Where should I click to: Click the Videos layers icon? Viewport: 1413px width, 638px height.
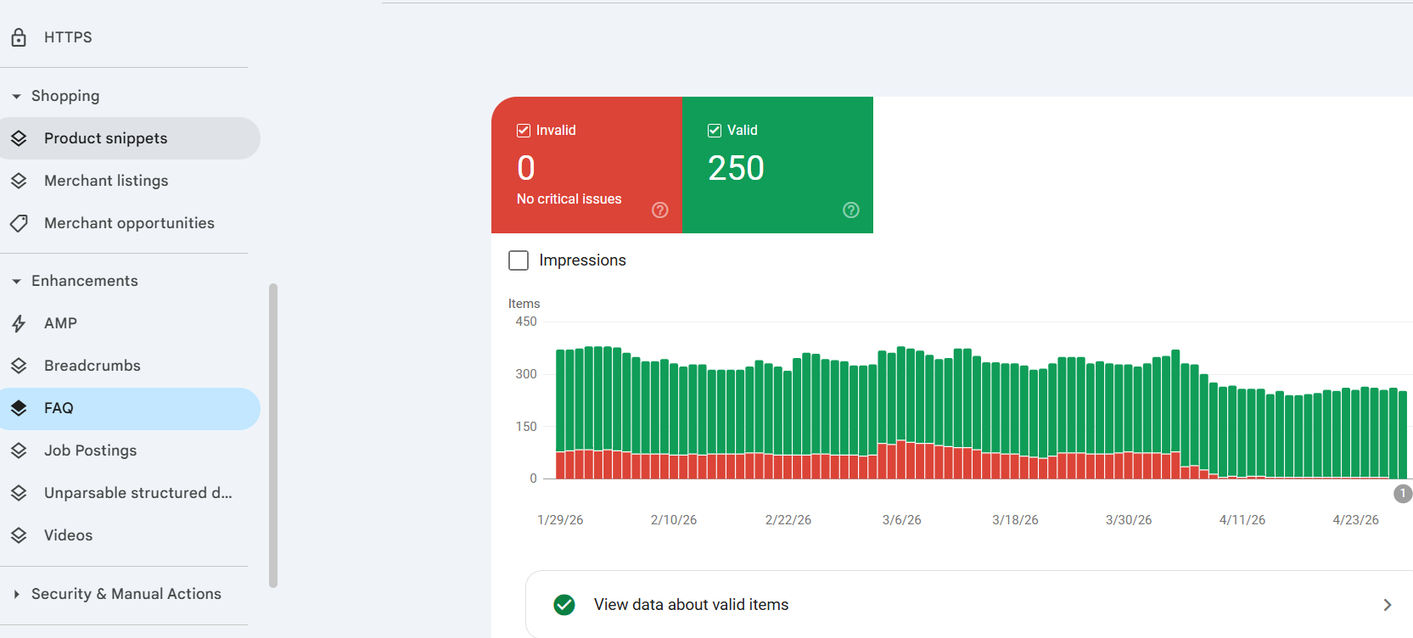pos(19,535)
